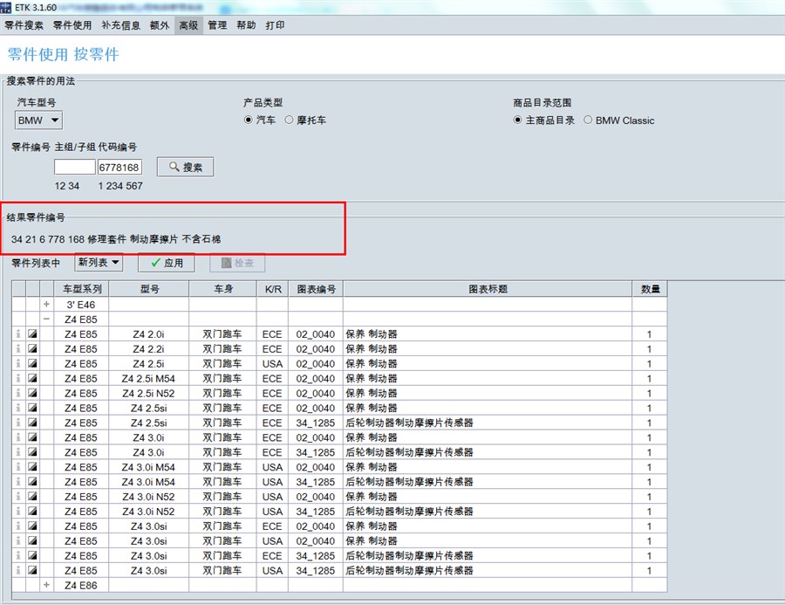
Task: Open the 新列表 parts list dropdown
Action: coord(99,262)
